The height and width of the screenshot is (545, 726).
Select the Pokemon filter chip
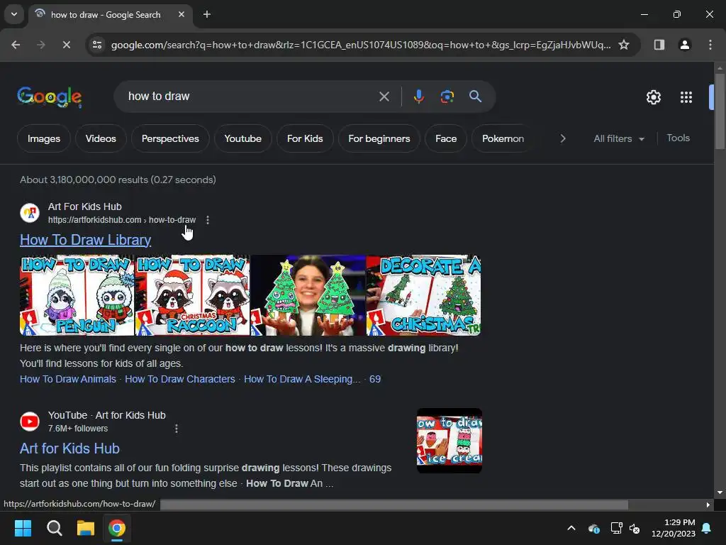503,138
